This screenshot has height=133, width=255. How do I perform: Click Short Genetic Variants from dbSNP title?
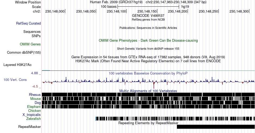click(148, 49)
